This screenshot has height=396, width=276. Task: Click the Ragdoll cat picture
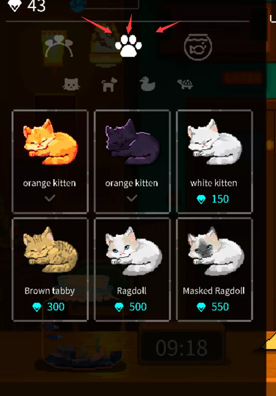click(x=134, y=251)
